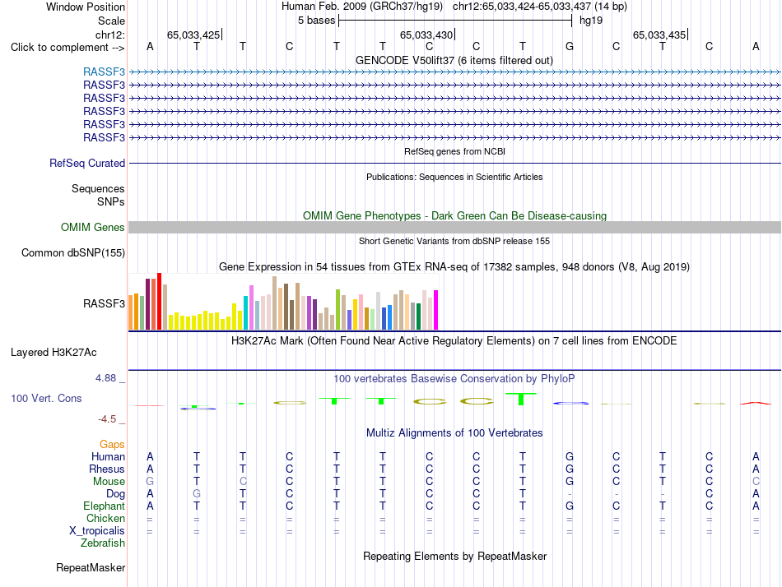
Task: Open the OMIM Genes track label
Action: [92, 227]
